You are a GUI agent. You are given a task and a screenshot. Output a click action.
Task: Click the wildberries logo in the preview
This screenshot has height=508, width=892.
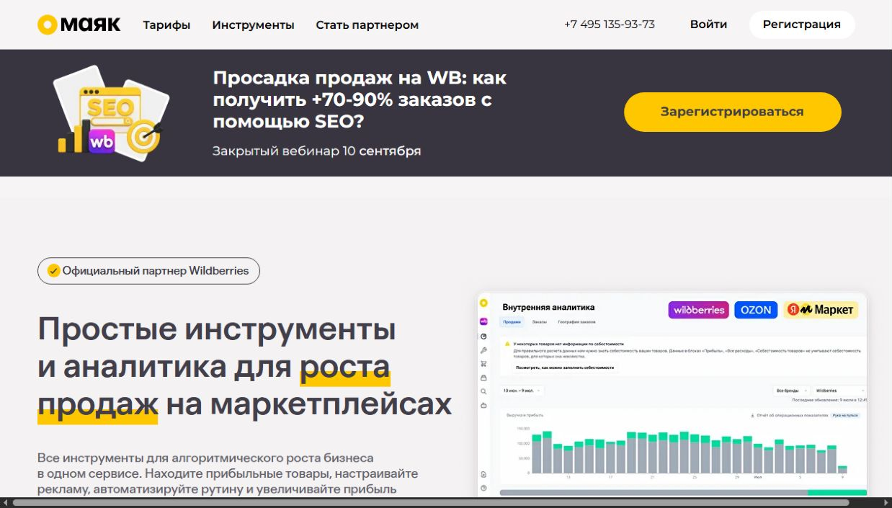pyautogui.click(x=698, y=310)
